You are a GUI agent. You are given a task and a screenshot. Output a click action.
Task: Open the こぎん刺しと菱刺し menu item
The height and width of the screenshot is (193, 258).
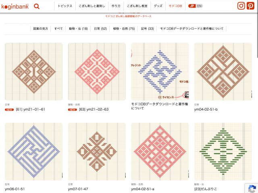92,6
